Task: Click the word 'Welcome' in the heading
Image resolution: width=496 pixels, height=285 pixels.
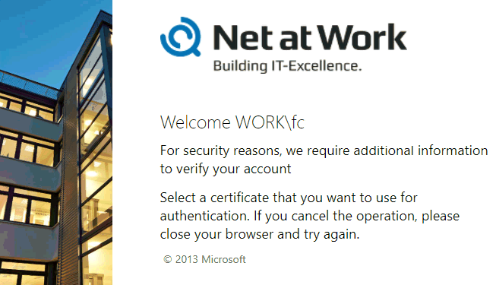Action: coord(195,122)
